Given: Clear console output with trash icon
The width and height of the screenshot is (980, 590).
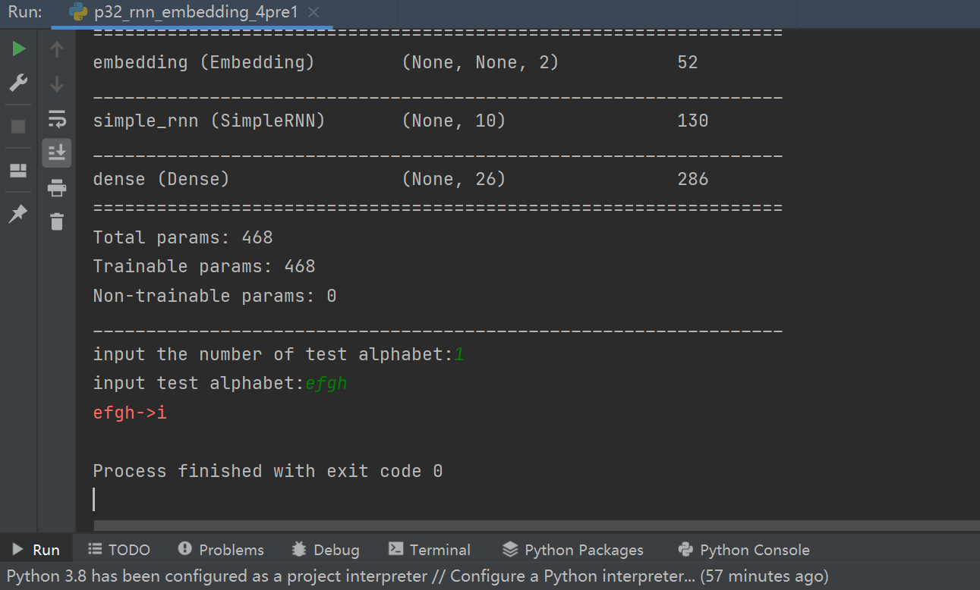Looking at the screenshot, I should click(x=57, y=221).
